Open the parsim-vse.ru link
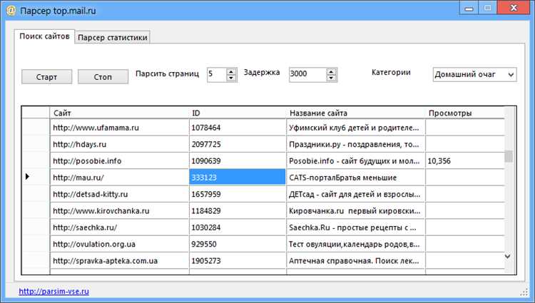535x303 pixels. tap(54, 292)
